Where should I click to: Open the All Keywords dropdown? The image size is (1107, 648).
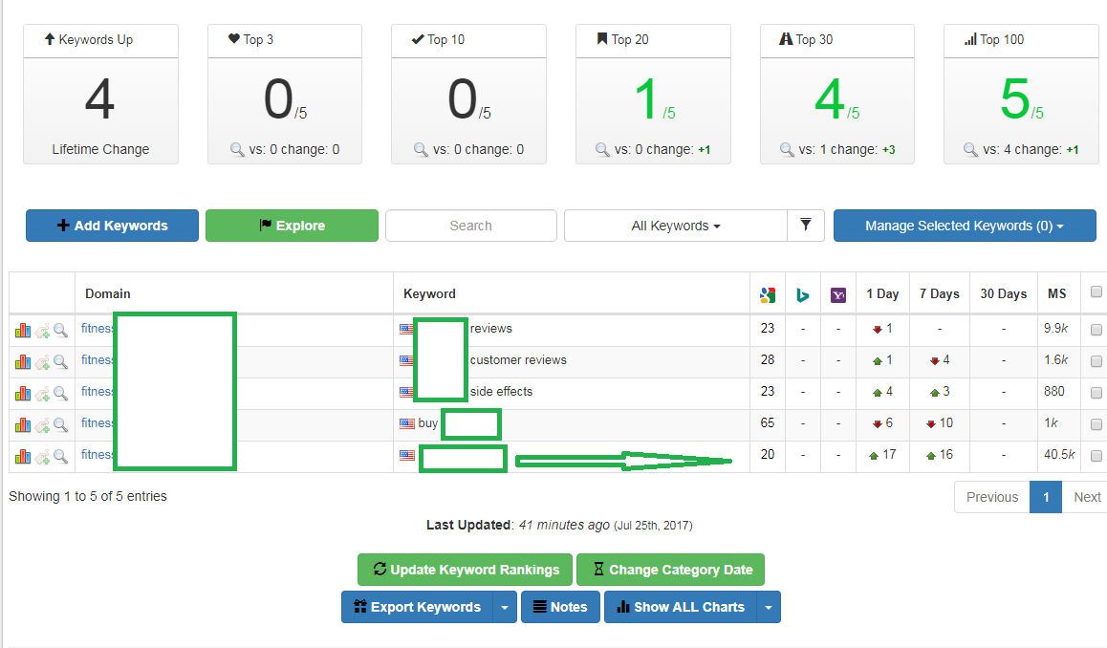pos(676,226)
